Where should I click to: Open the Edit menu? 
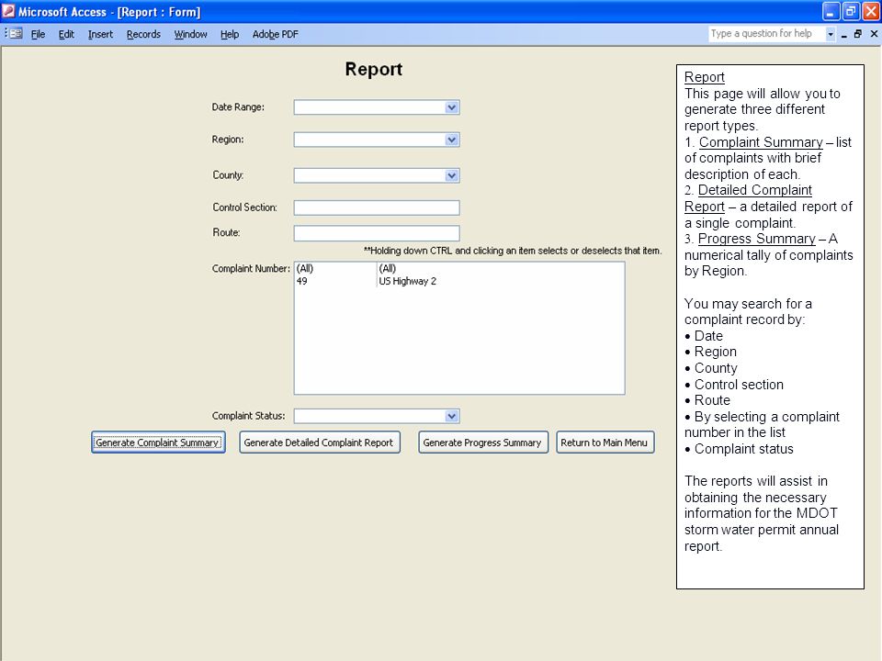pos(66,34)
